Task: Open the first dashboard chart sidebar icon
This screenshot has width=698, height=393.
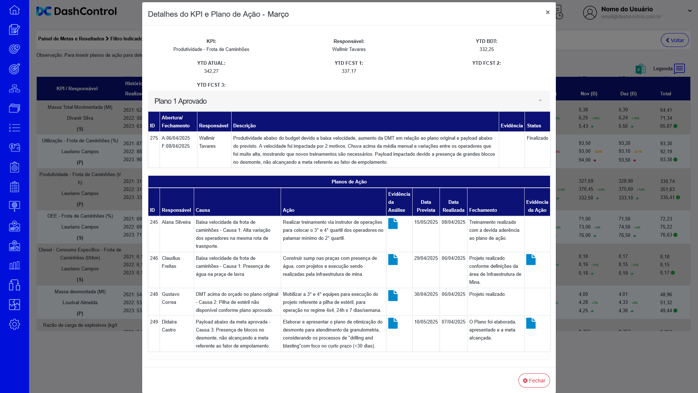Action: click(x=15, y=226)
